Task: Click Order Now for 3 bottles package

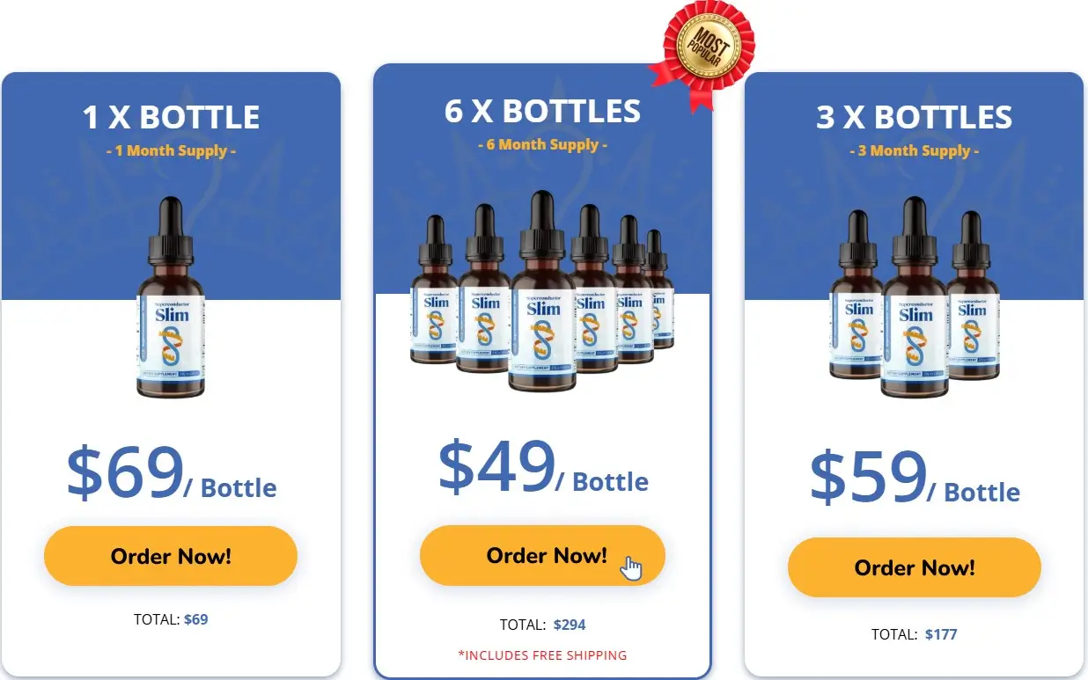Action: point(915,567)
